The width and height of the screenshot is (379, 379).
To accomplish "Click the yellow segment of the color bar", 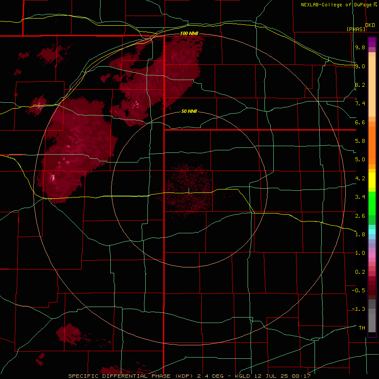I will click(372, 180).
